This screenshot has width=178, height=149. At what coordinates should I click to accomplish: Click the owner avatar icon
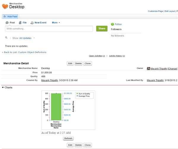click(148, 69)
